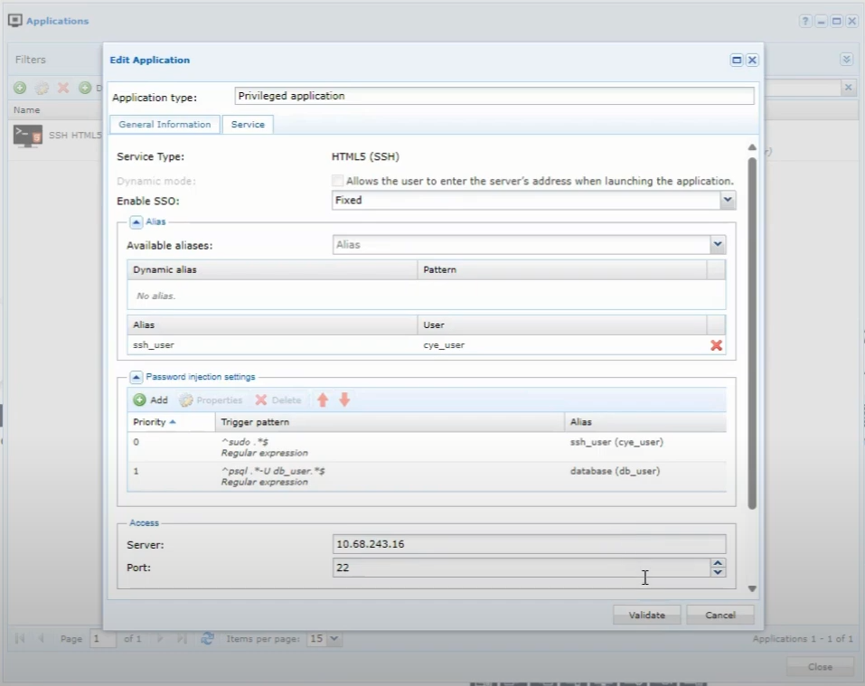Viewport: 865px width, 686px height.
Task: Click the Validate button
Action: [646, 615]
